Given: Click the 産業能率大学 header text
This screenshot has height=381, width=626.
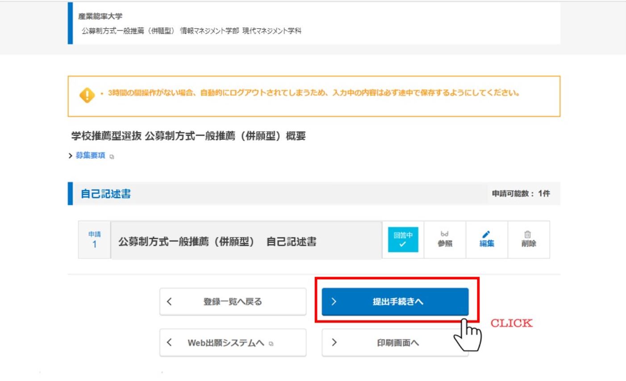Looking at the screenshot, I should (x=100, y=17).
